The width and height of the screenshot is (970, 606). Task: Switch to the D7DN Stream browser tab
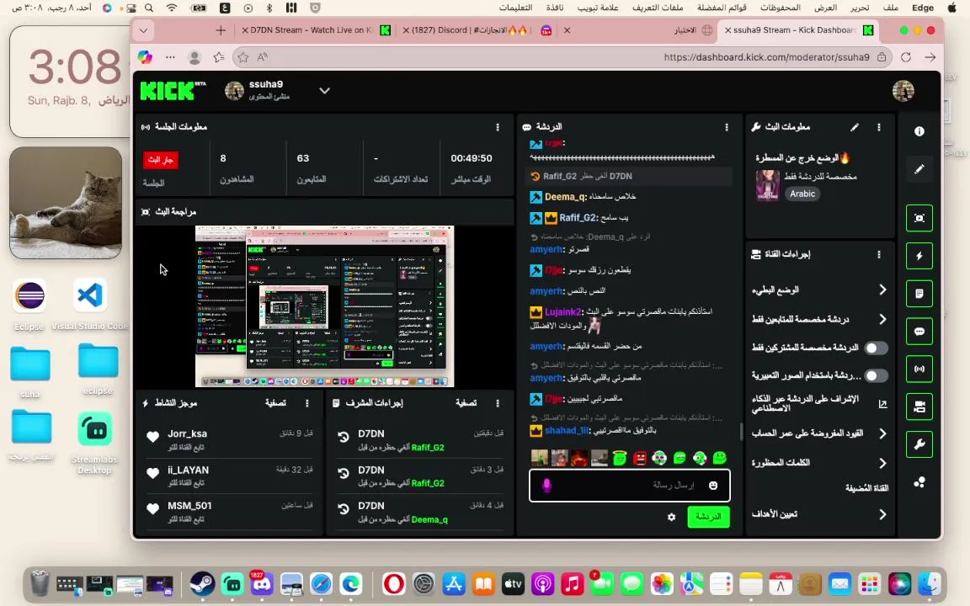click(316, 29)
